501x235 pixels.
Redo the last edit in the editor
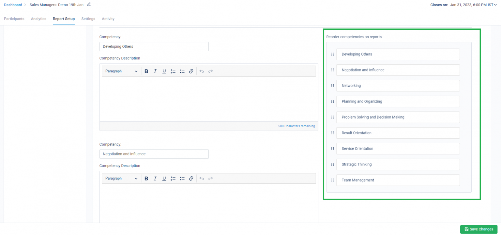point(210,71)
